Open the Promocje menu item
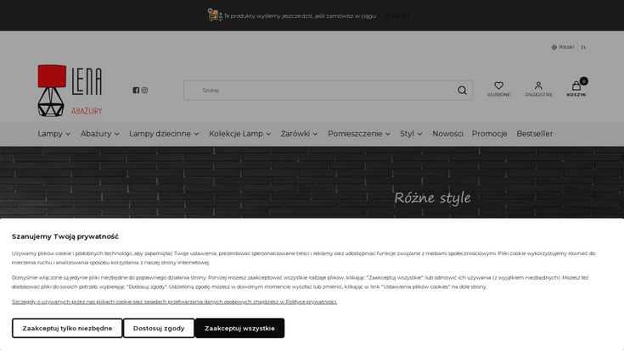The image size is (624, 350). 489,134
